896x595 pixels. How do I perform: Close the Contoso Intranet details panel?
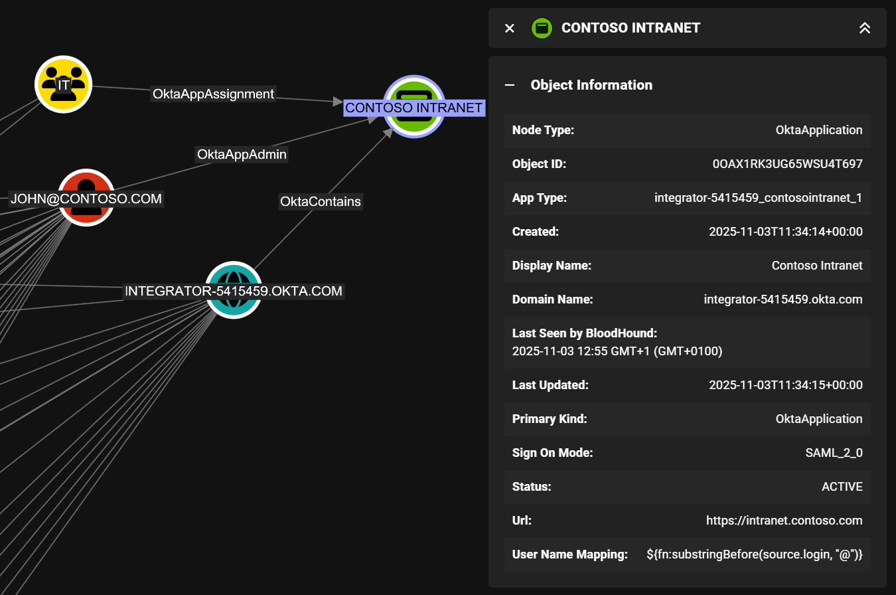click(x=510, y=28)
